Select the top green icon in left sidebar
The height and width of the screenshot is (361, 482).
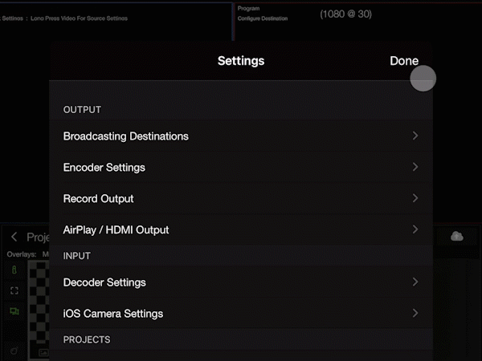14,272
